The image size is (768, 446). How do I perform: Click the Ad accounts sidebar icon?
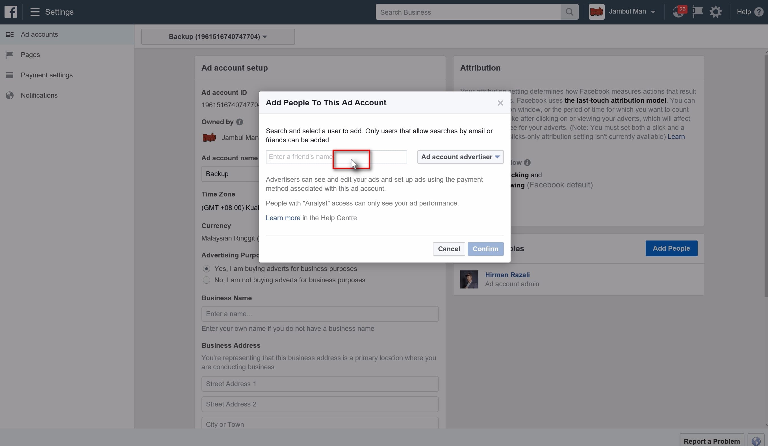pyautogui.click(x=10, y=34)
